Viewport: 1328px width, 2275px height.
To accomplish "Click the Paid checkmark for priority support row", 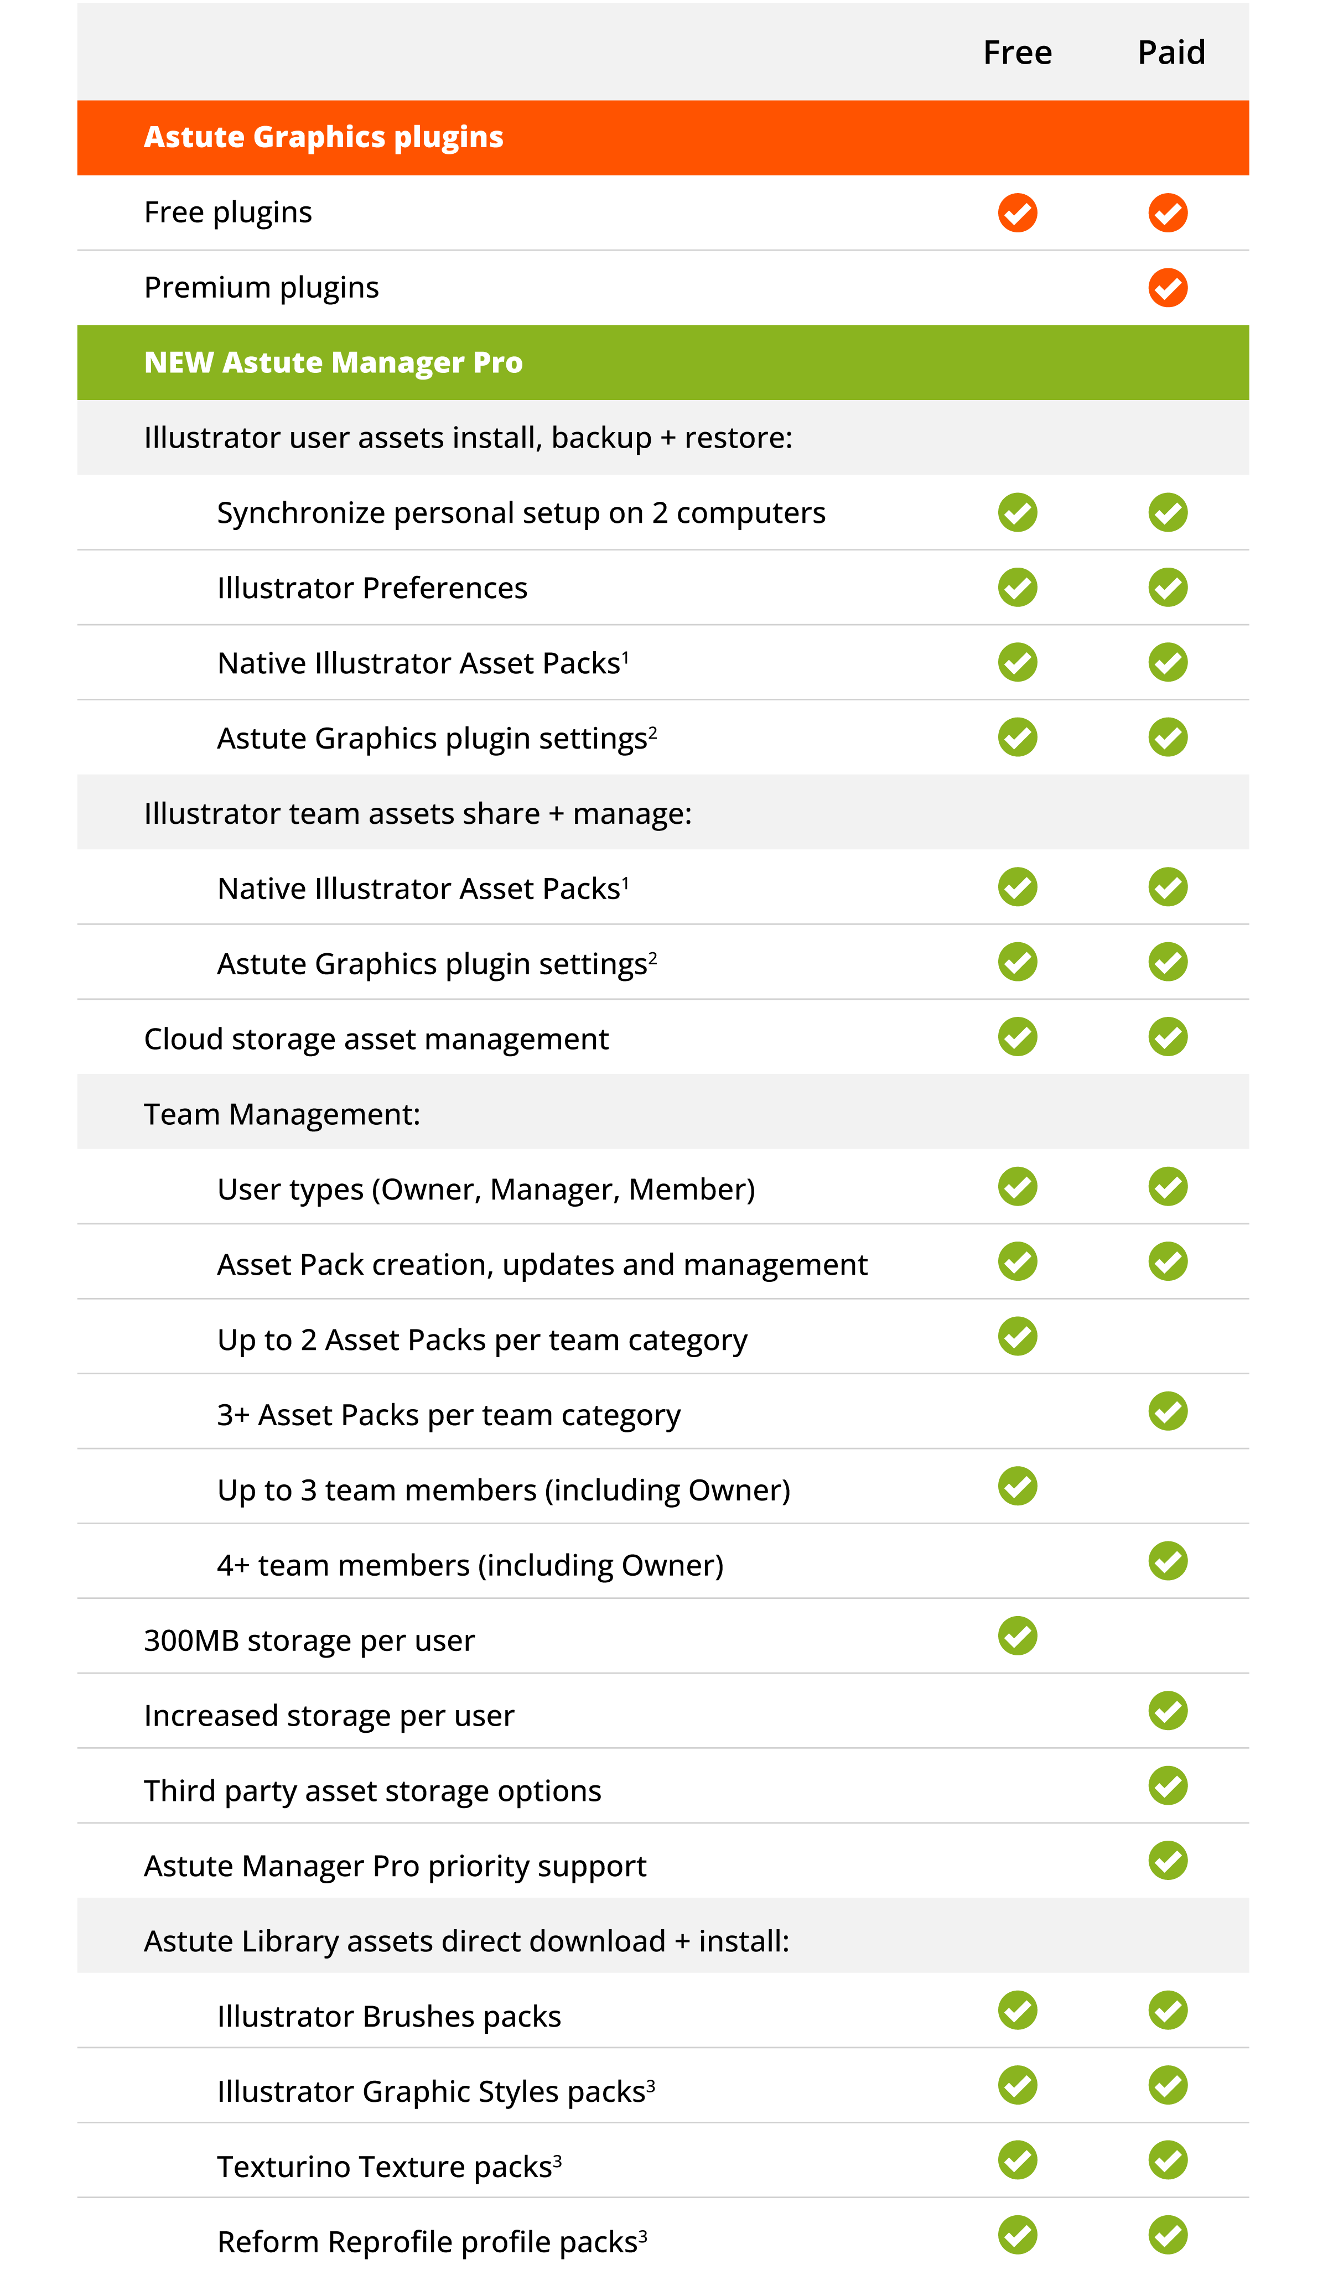I will [1168, 1862].
